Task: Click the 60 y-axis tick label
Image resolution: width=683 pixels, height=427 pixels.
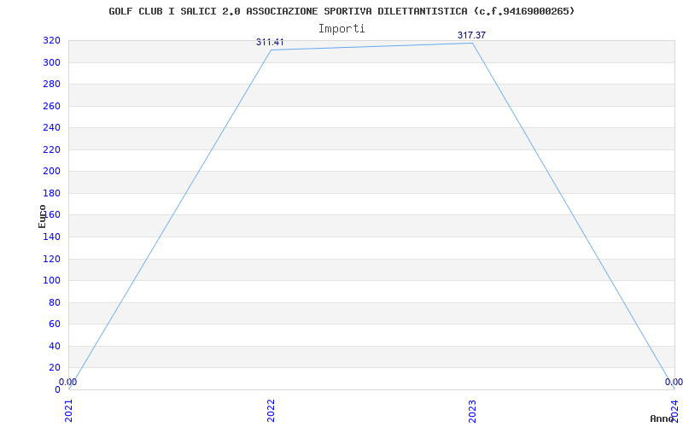Action: click(x=55, y=325)
